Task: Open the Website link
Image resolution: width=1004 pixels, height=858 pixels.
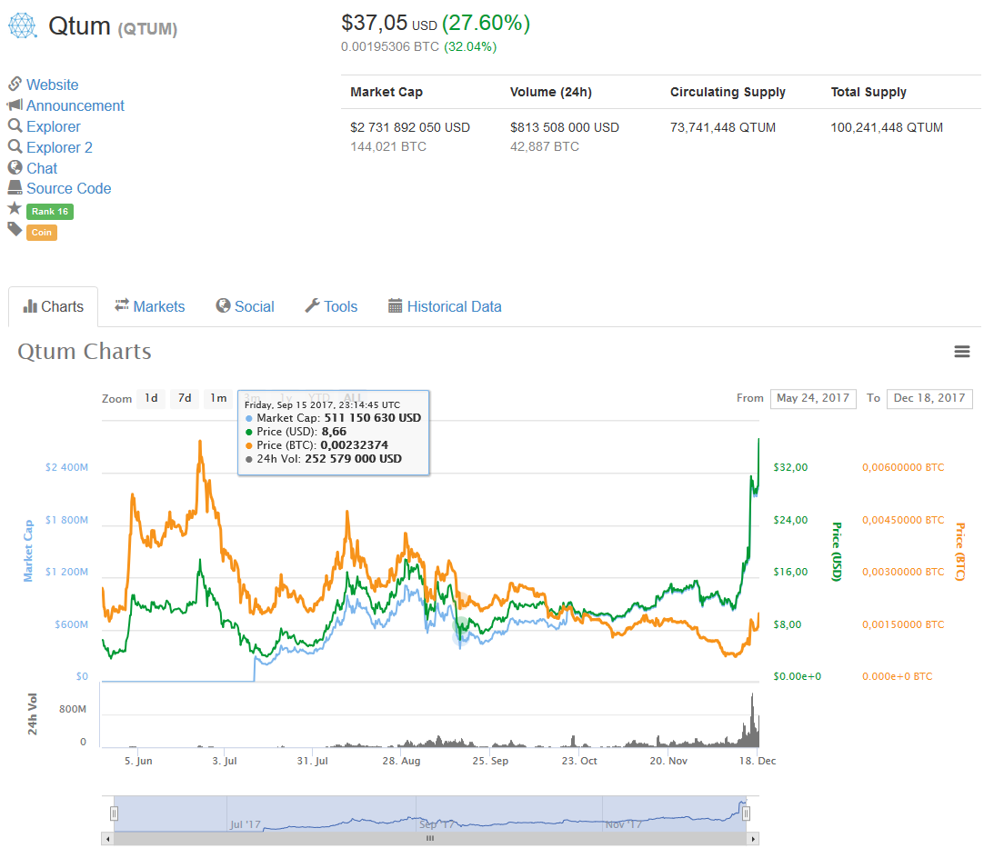Action: coord(53,85)
